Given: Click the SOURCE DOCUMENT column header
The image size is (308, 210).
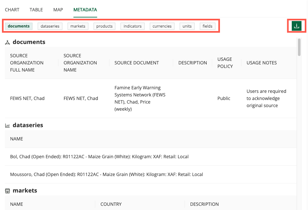Looking at the screenshot, I should (x=136, y=62).
